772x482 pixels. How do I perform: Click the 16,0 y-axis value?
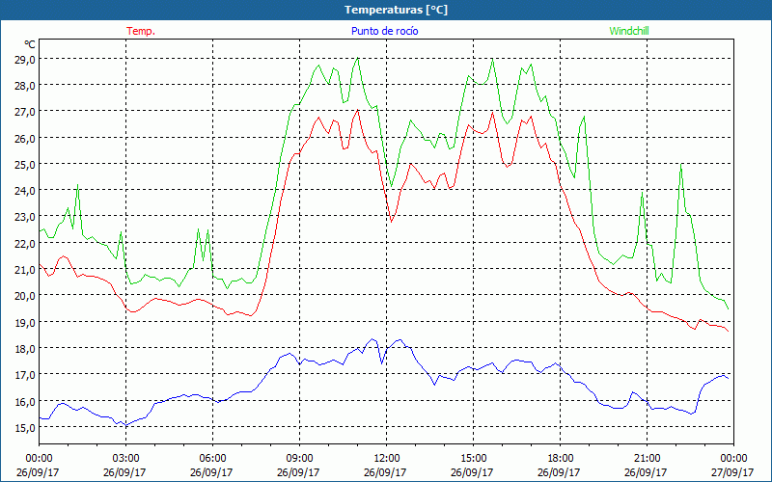tap(24, 401)
